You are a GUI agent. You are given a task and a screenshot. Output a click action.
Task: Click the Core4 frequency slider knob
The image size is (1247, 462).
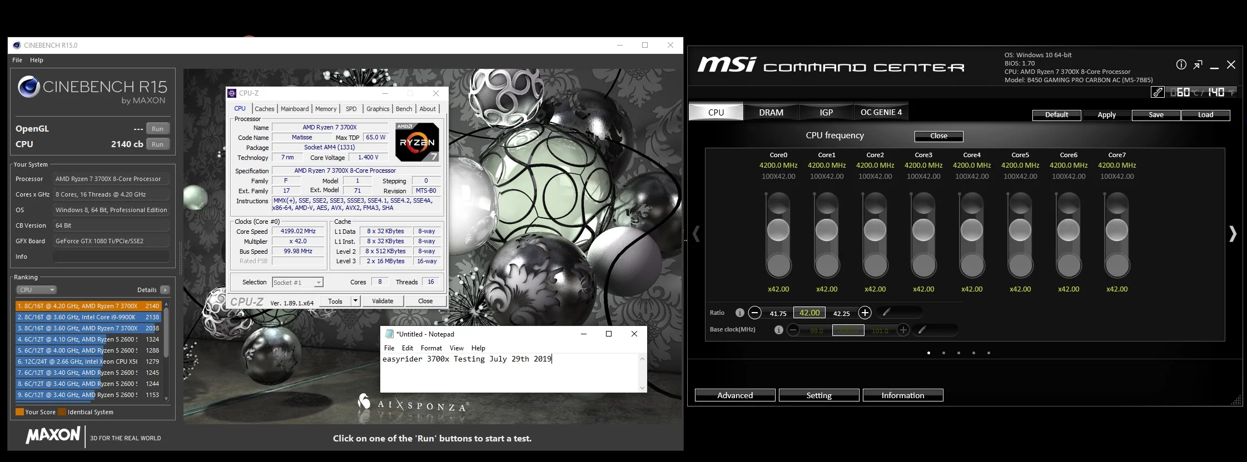click(972, 230)
